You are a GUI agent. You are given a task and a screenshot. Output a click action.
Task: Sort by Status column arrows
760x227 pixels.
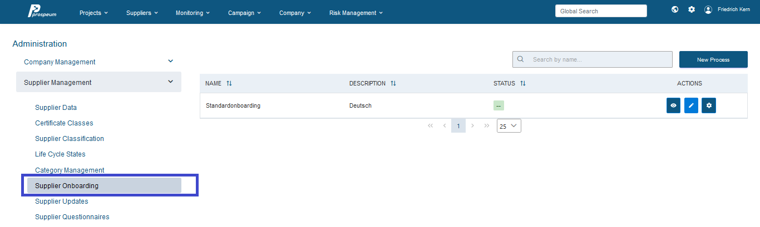click(523, 83)
